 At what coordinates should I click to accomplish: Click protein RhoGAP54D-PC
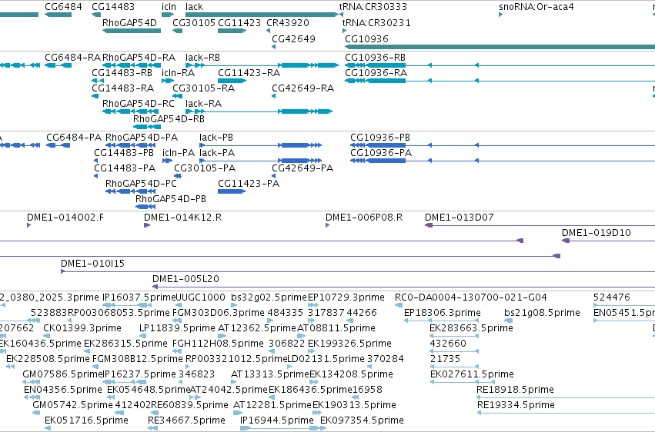tap(141, 184)
